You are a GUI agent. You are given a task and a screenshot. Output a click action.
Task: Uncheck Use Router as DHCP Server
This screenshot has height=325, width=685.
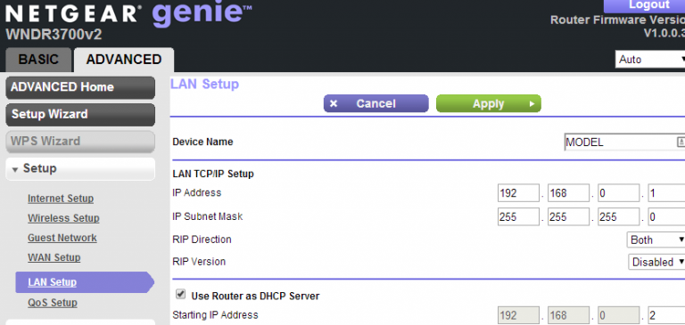(180, 295)
